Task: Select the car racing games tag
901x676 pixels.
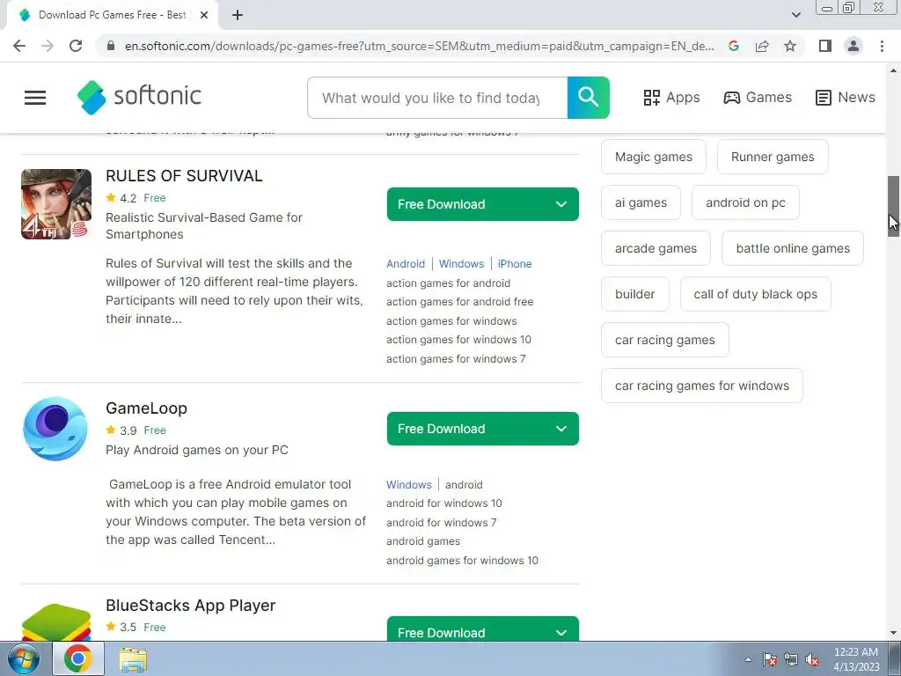Action: coord(665,340)
